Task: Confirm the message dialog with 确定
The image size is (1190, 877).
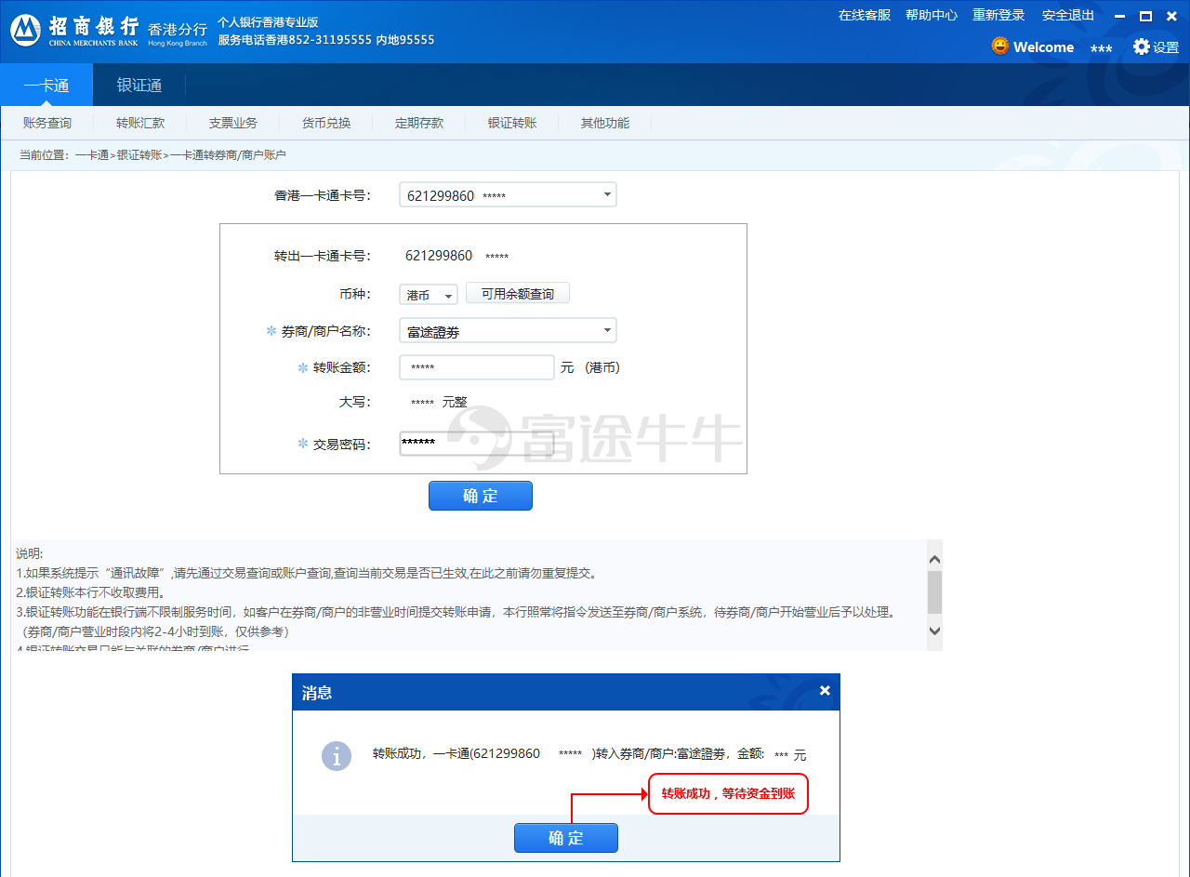Action: (566, 838)
